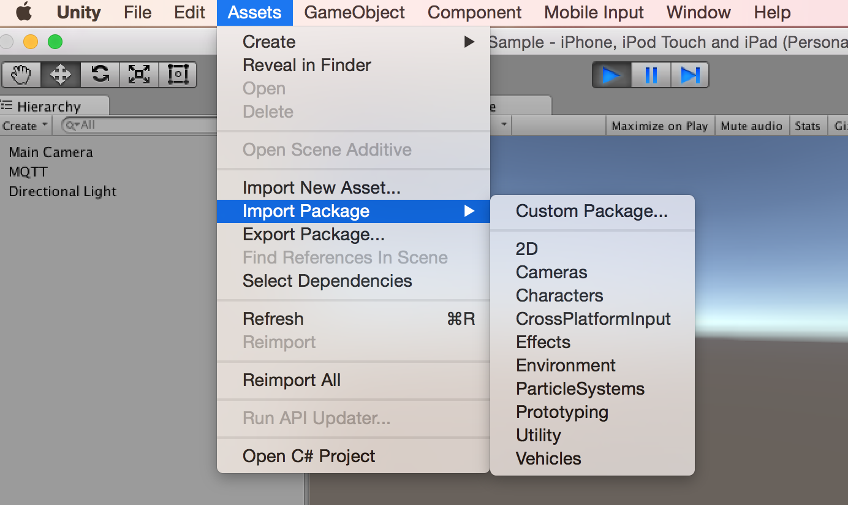Open the File menu
Screen dimensions: 848x505
click(137, 12)
